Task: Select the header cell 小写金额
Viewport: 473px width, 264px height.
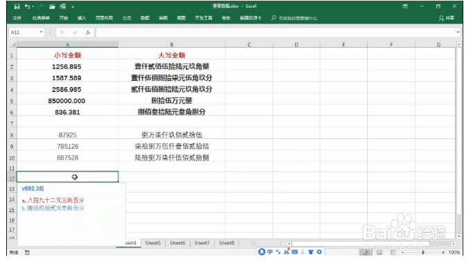Action: coord(67,55)
